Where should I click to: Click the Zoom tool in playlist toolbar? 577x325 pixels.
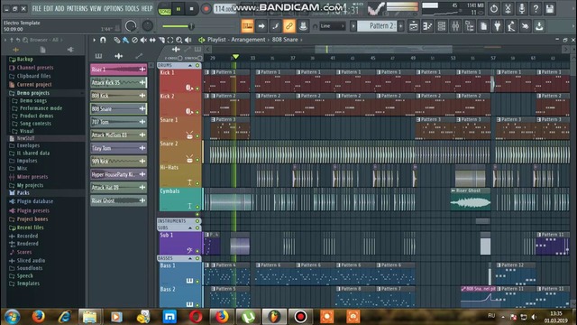point(179,40)
